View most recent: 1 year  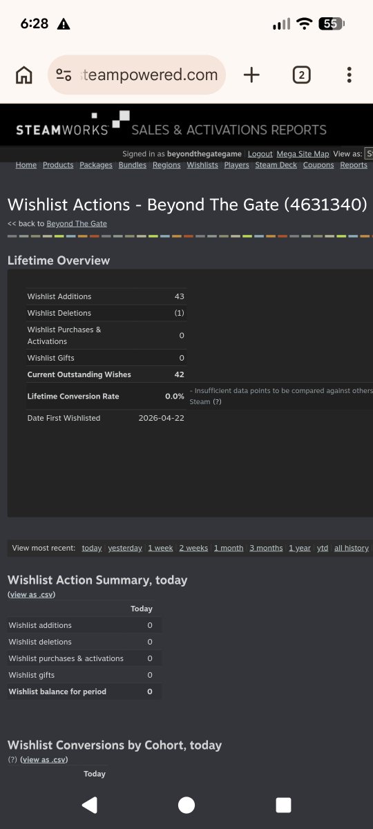[x=300, y=548]
